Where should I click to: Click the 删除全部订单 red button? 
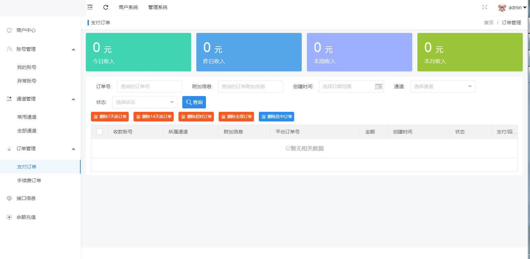236,117
